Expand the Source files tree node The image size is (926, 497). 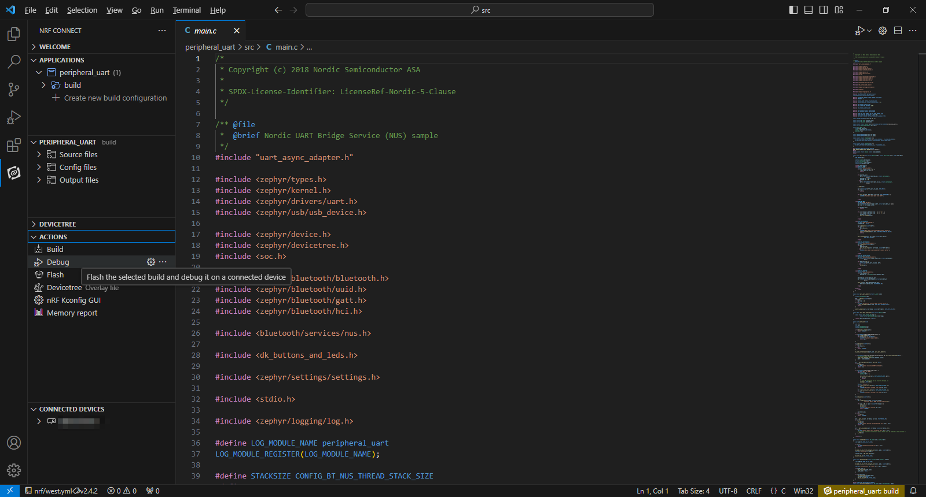78,154
